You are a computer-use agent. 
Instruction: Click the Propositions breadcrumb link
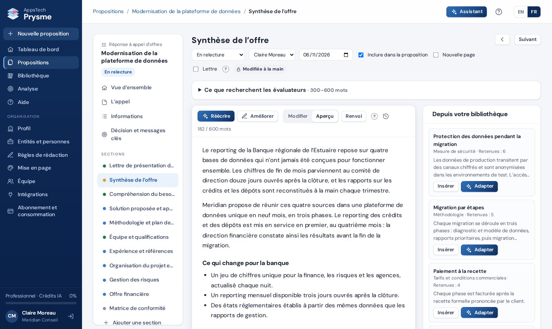tap(108, 11)
